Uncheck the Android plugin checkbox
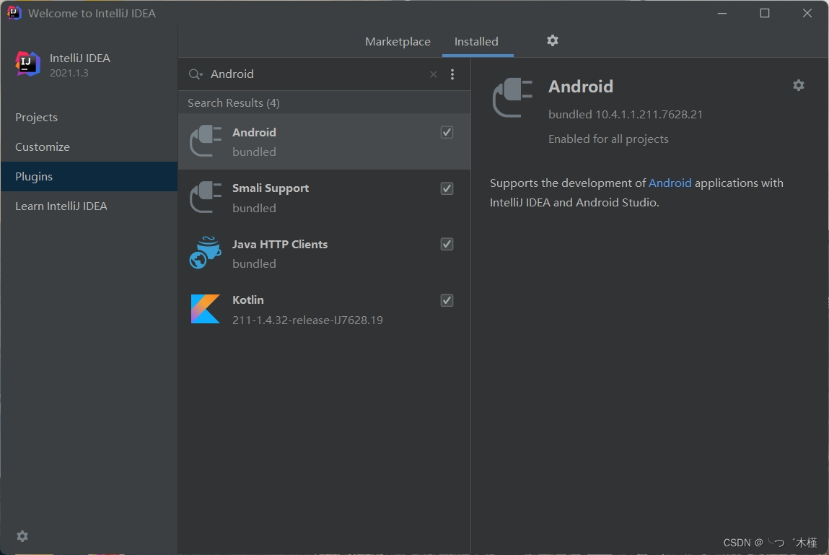 click(x=447, y=132)
